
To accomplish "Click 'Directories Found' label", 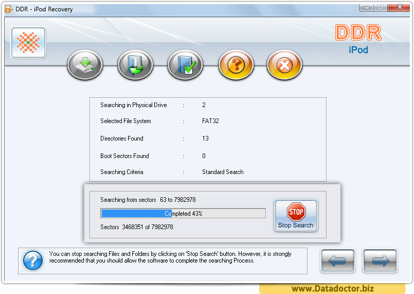I will click(122, 139).
